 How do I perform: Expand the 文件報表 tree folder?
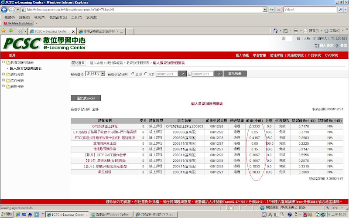pyautogui.click(x=3, y=80)
